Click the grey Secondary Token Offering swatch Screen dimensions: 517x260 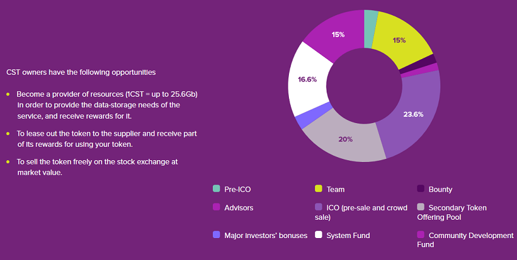coord(420,208)
